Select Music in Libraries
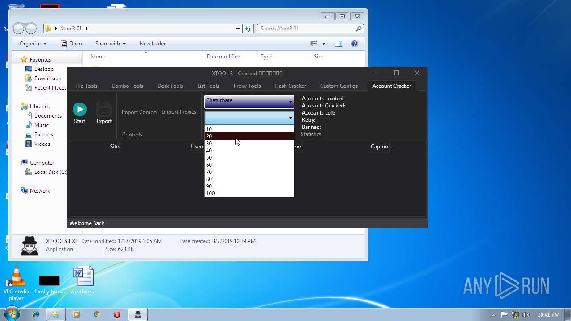The height and width of the screenshot is (321, 571). (x=41, y=125)
